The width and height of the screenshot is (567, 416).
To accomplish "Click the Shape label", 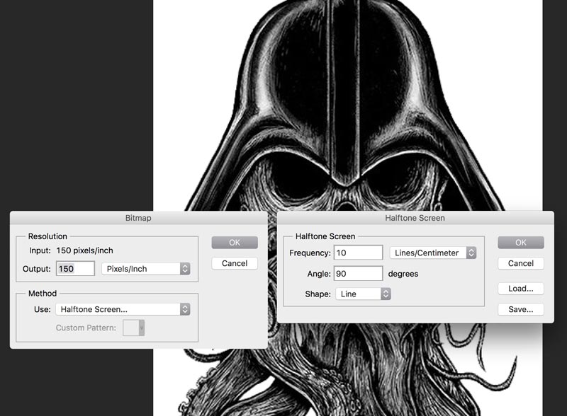I will [x=318, y=294].
